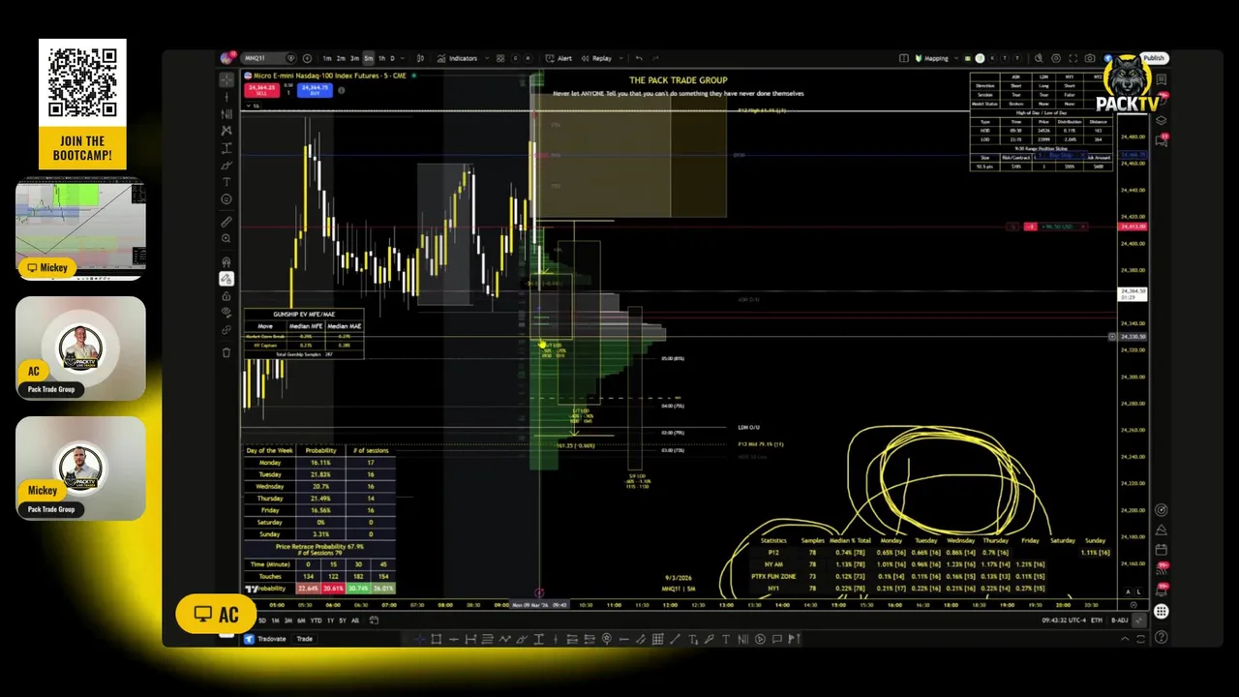Open the indicator templates grid icon
The height and width of the screenshot is (697, 1239).
(x=501, y=58)
